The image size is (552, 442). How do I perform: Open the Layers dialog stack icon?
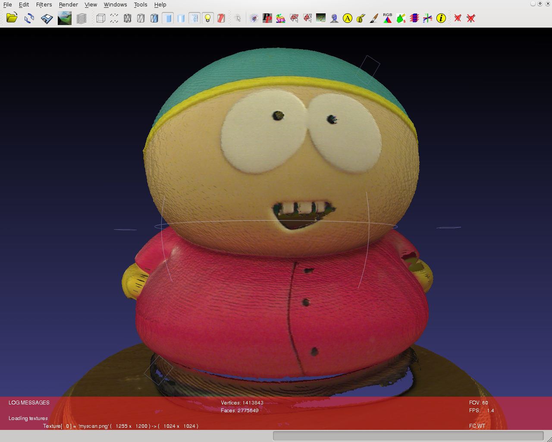(x=82, y=18)
